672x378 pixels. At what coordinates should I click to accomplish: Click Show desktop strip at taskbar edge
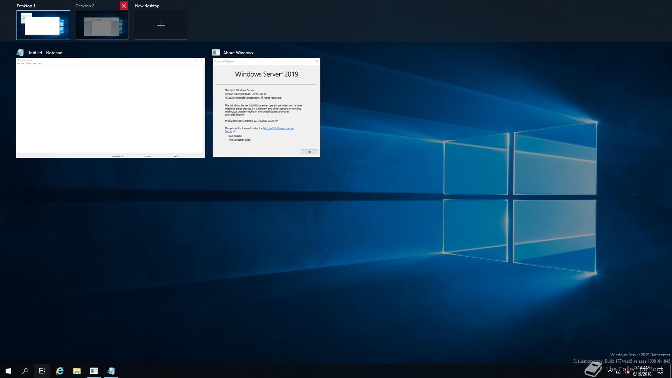point(671,371)
